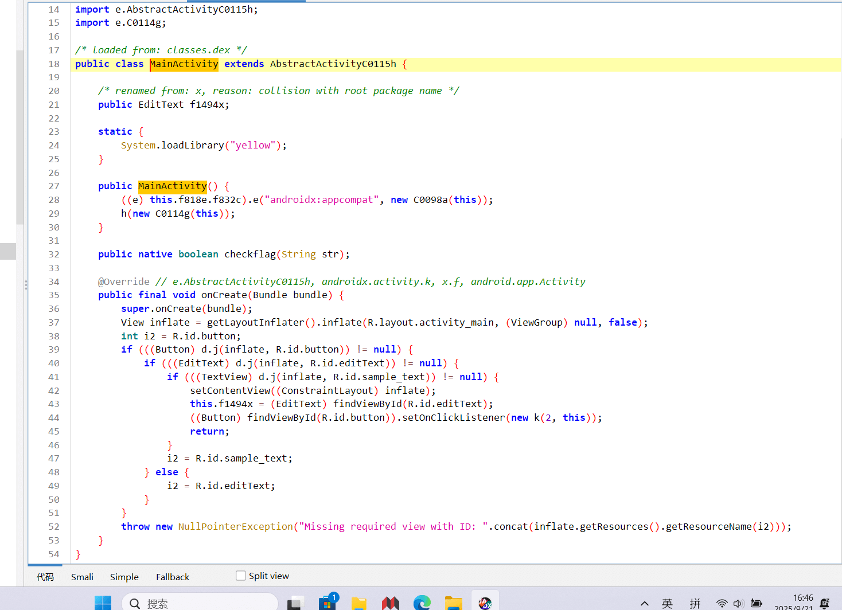
Task: Open the first File Explorer taskbar icon
Action: [x=359, y=603]
